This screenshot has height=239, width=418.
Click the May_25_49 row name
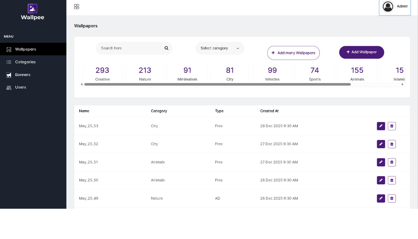click(x=89, y=198)
